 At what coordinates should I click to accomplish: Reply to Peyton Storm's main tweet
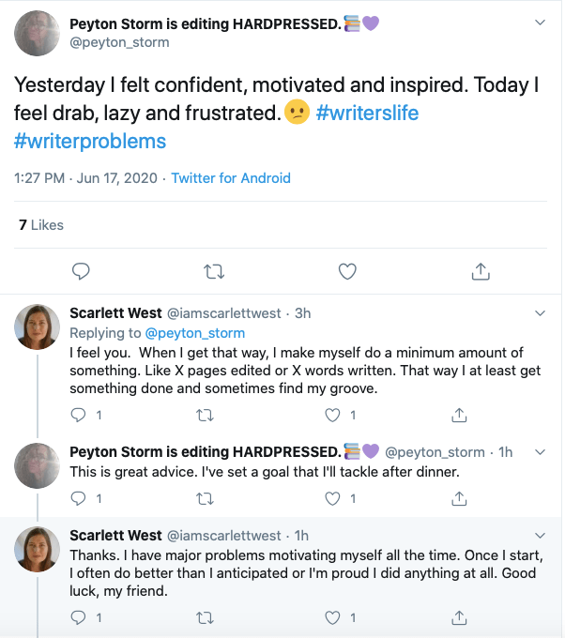pos(82,271)
